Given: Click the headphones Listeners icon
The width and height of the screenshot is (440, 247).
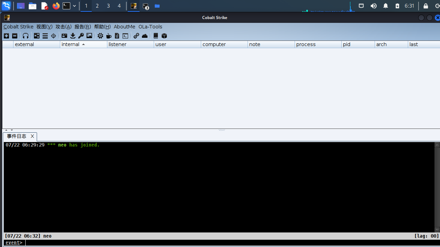Looking at the screenshot, I should [26, 36].
